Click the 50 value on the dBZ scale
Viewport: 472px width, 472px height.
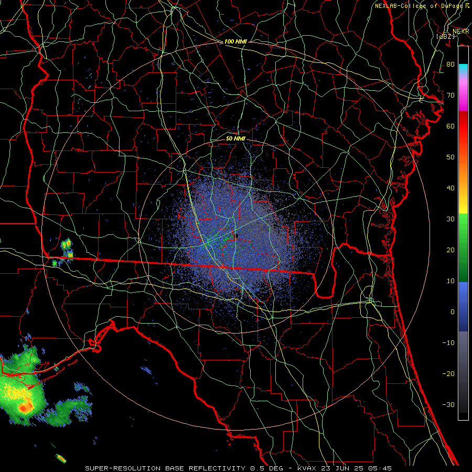pos(450,157)
